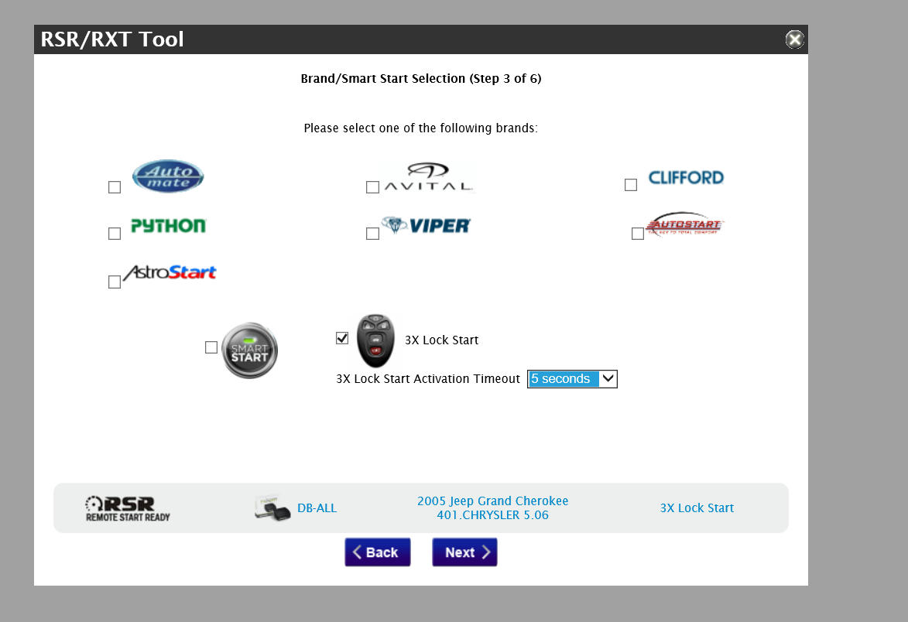Open the DB-ALL link
908x622 pixels.
[317, 508]
